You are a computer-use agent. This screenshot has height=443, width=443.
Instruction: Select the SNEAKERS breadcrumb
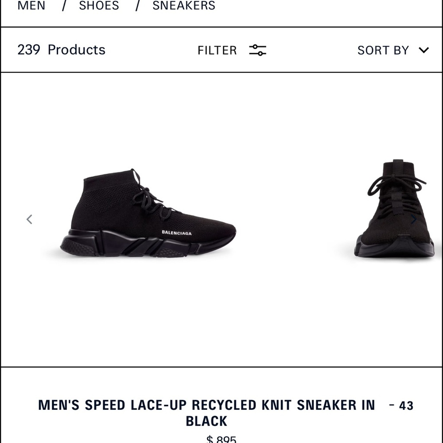tap(184, 6)
